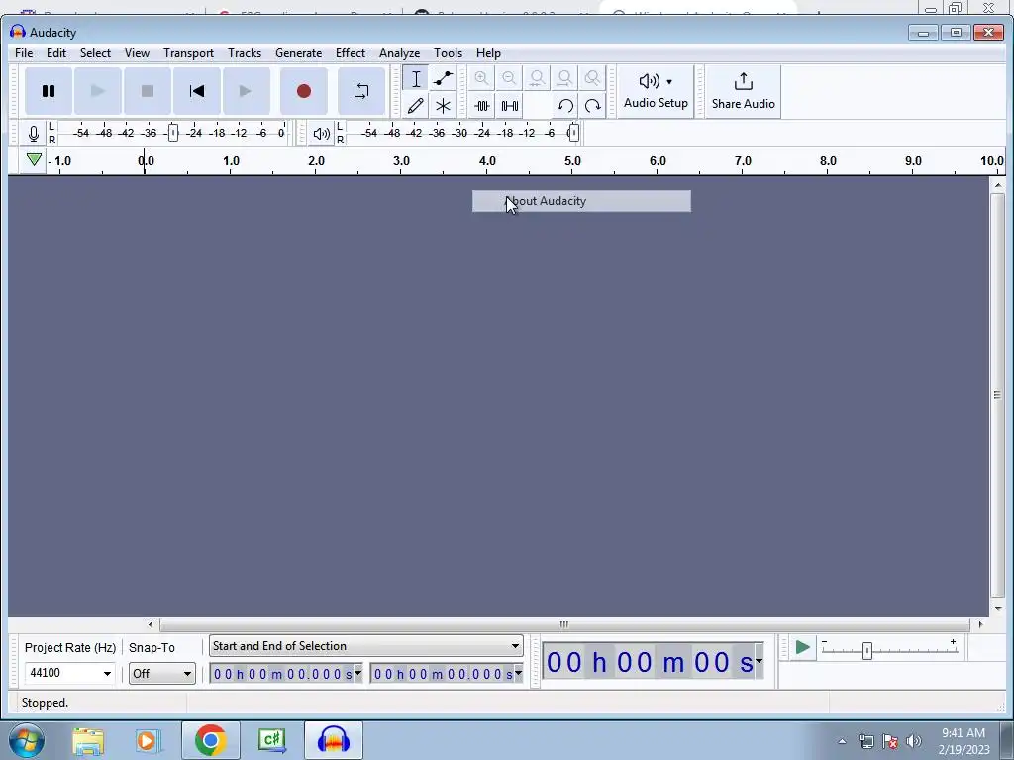Click the playback speed slider handle
The width and height of the screenshot is (1014, 760).
867,651
